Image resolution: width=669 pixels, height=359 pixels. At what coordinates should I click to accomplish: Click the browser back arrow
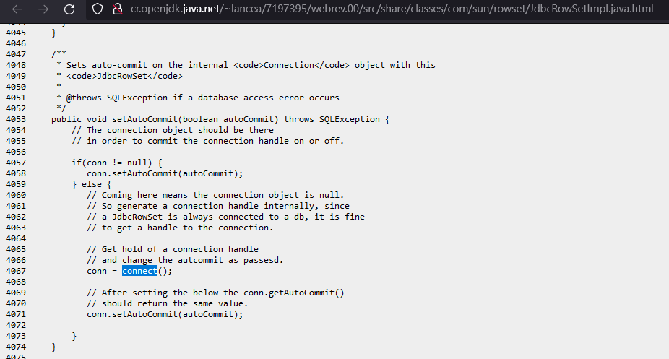[x=14, y=10]
